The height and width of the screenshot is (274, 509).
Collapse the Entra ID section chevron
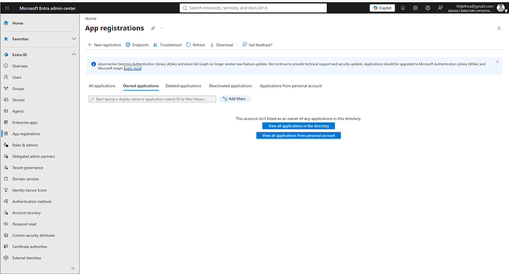tap(74, 55)
